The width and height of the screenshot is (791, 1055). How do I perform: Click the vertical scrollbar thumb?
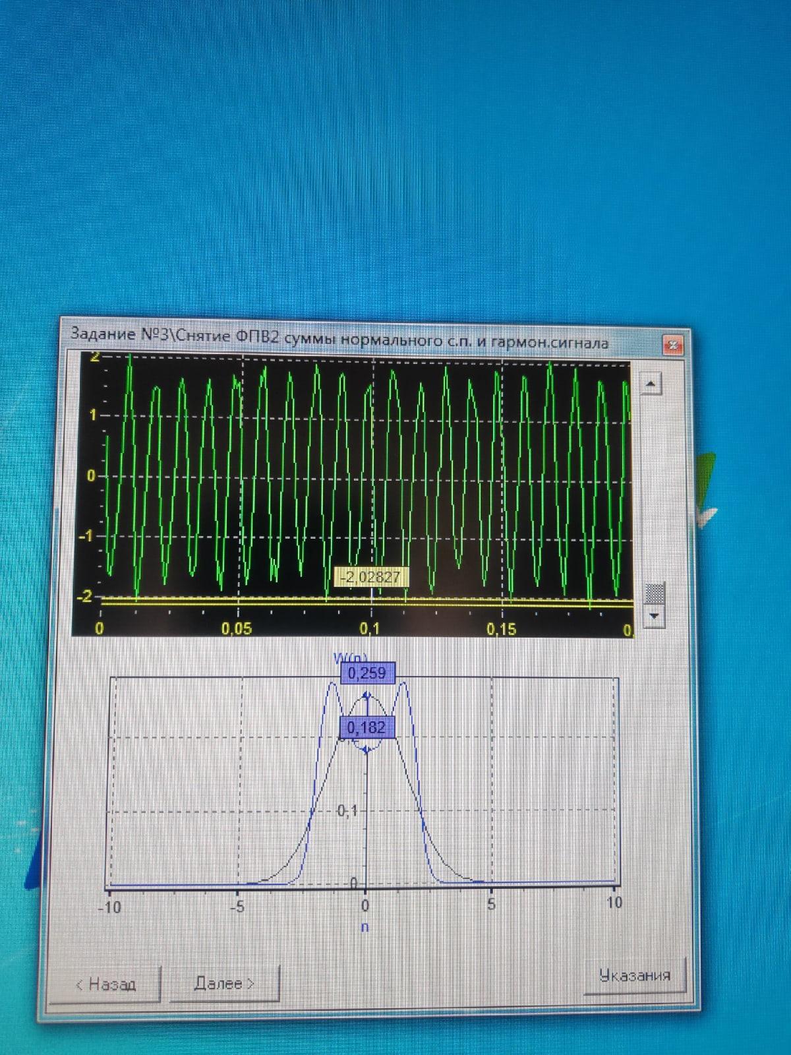coord(654,593)
